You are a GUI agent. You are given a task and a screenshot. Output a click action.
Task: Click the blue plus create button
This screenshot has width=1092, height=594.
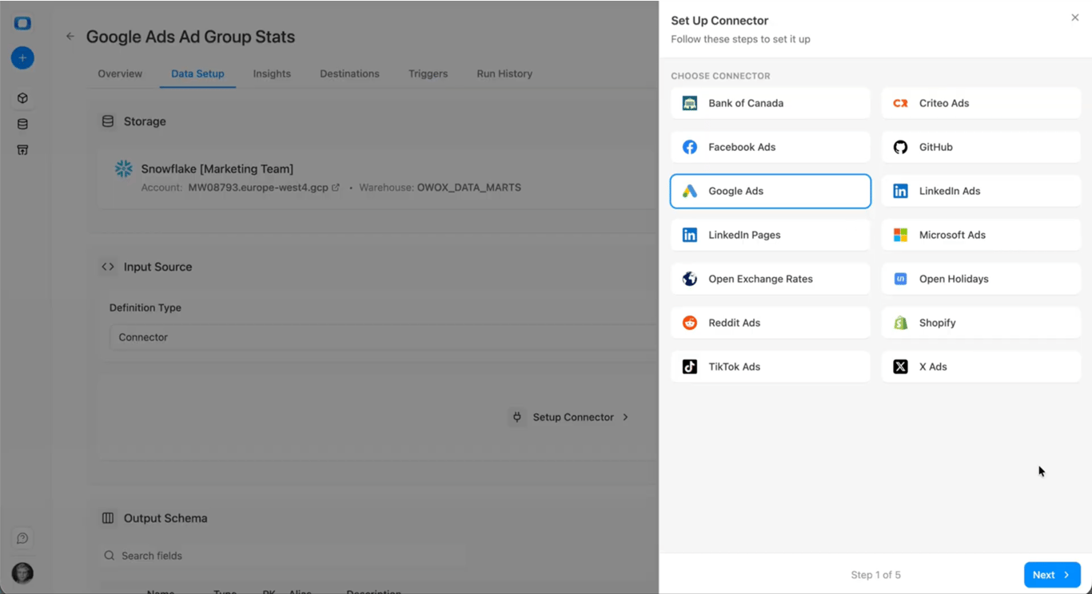click(x=22, y=57)
